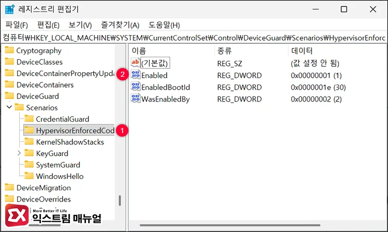Viewport: 388px width, 232px height.
Task: Click the DeviceOverrides folder icon
Action: (x=9, y=198)
